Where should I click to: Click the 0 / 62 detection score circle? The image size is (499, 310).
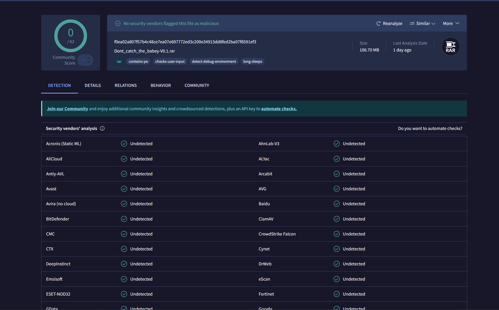(71, 36)
